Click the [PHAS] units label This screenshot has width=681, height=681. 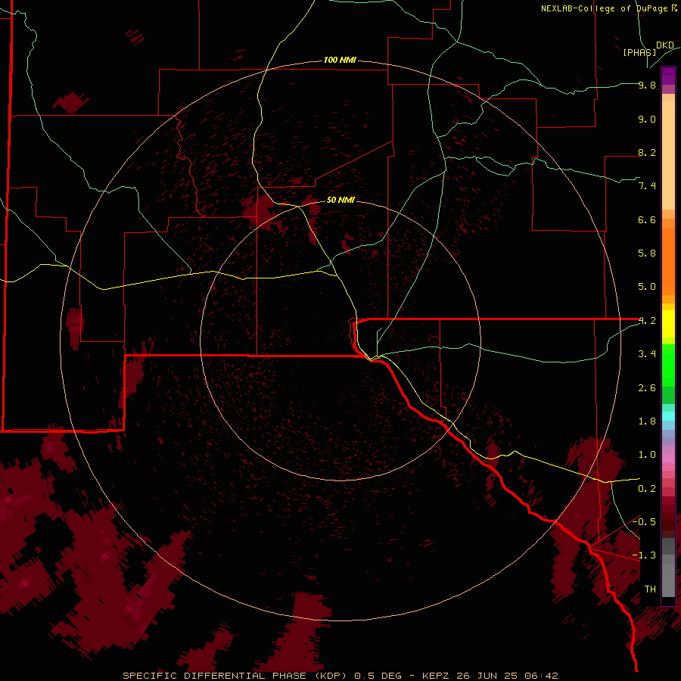pyautogui.click(x=639, y=52)
